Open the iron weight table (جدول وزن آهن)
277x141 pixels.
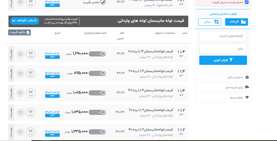click(x=223, y=77)
